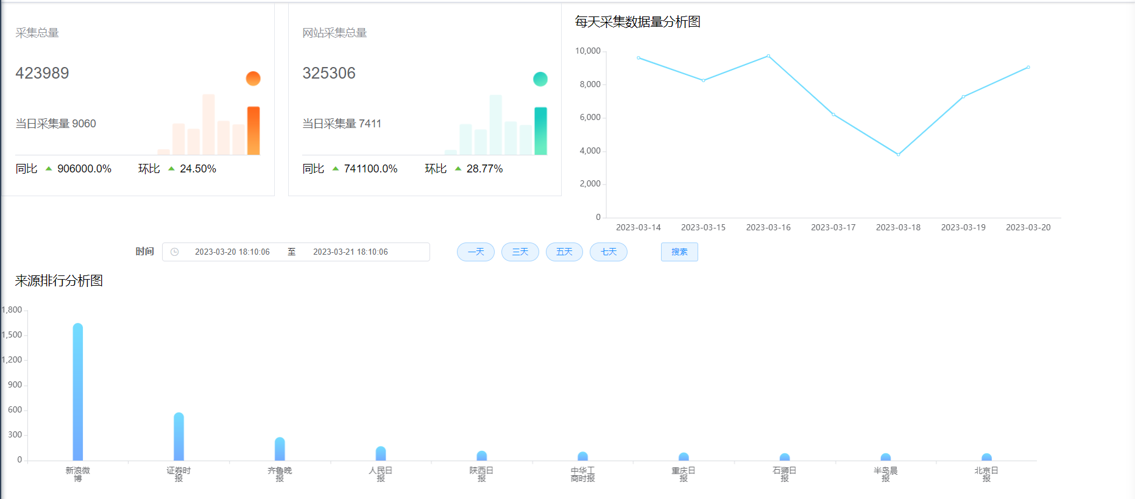Click green up arrow beside 906000.0%

tap(49, 169)
